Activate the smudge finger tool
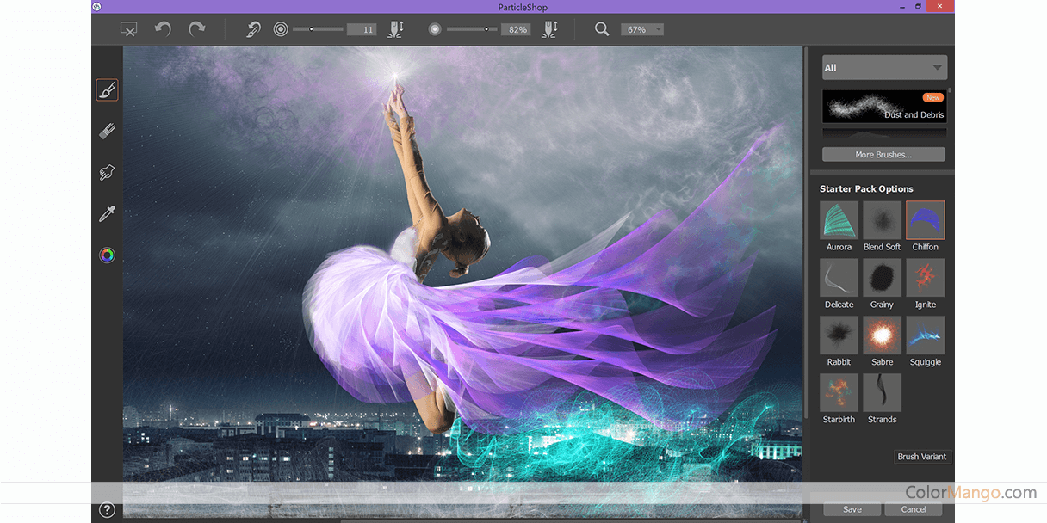The image size is (1047, 523). (x=107, y=173)
